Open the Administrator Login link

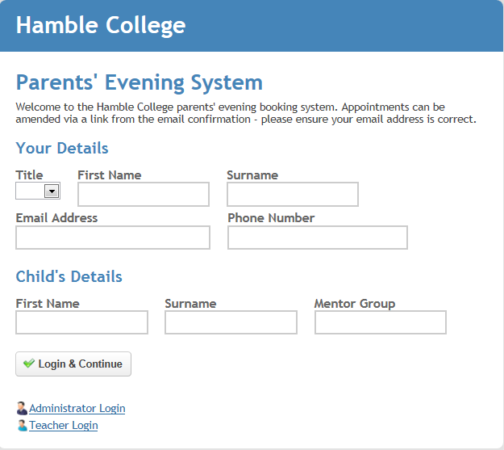(x=77, y=409)
